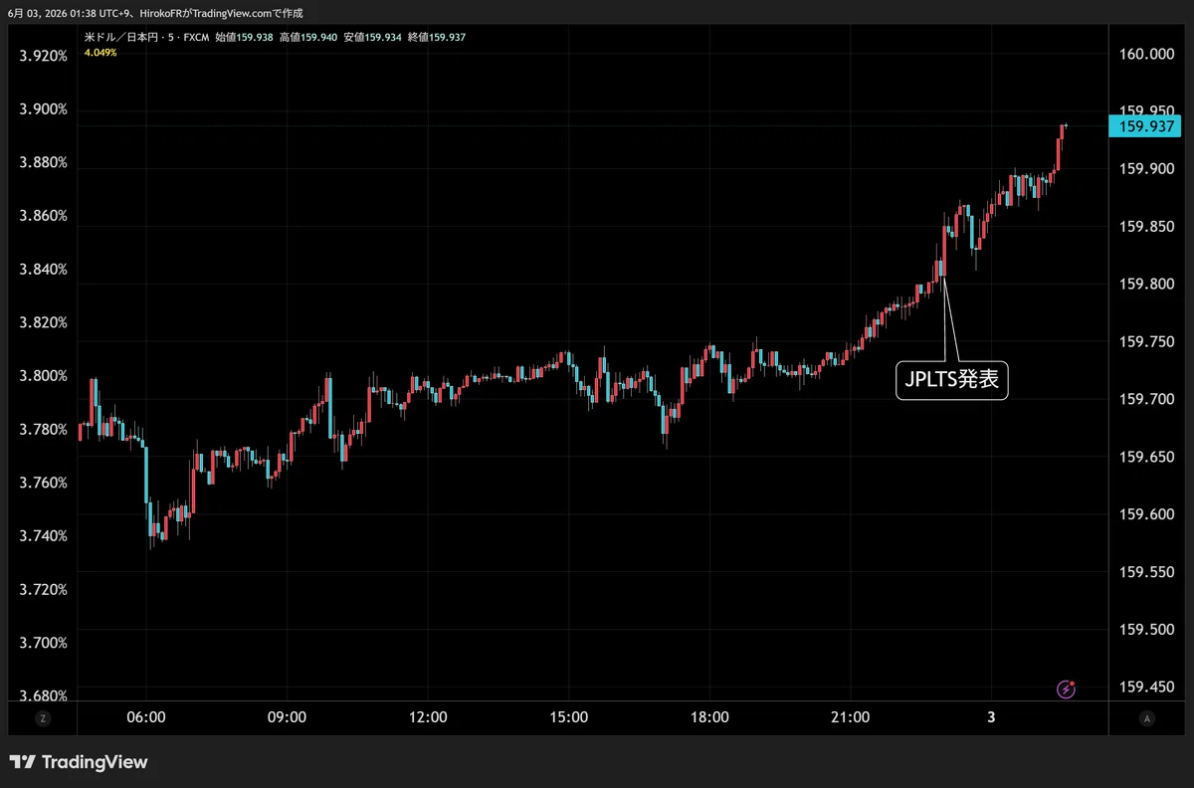This screenshot has width=1194, height=788.
Task: Click the 3.900% left axis label
Action: [44, 109]
